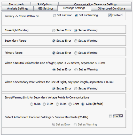Open the Storm Loads tab

tap(16, 4)
